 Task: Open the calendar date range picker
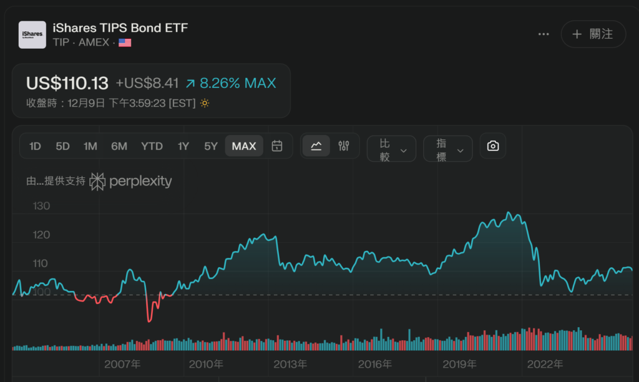pyautogui.click(x=277, y=146)
